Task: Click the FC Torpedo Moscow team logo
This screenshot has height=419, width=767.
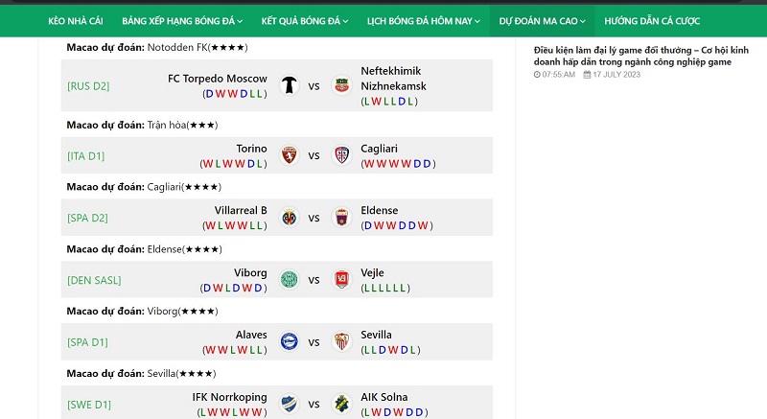Action: click(x=290, y=85)
